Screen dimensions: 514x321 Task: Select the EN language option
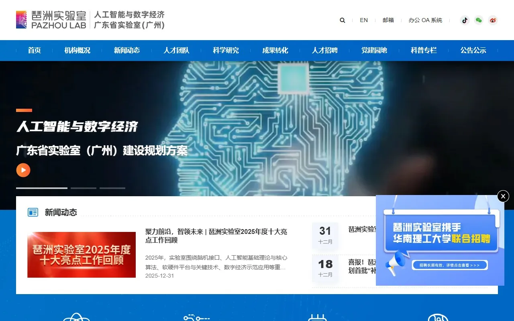pyautogui.click(x=364, y=20)
